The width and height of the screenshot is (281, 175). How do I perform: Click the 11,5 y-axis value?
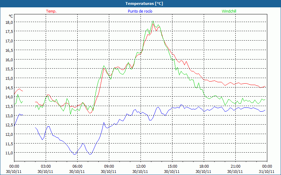9,143
